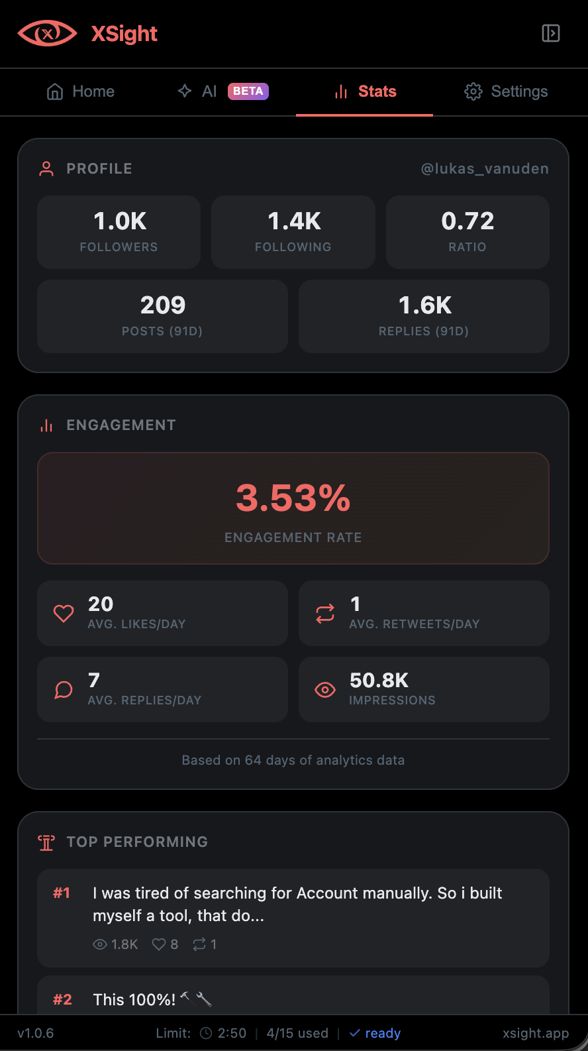This screenshot has width=588, height=1051.
Task: Click the clock icon in the status bar
Action: [206, 1033]
